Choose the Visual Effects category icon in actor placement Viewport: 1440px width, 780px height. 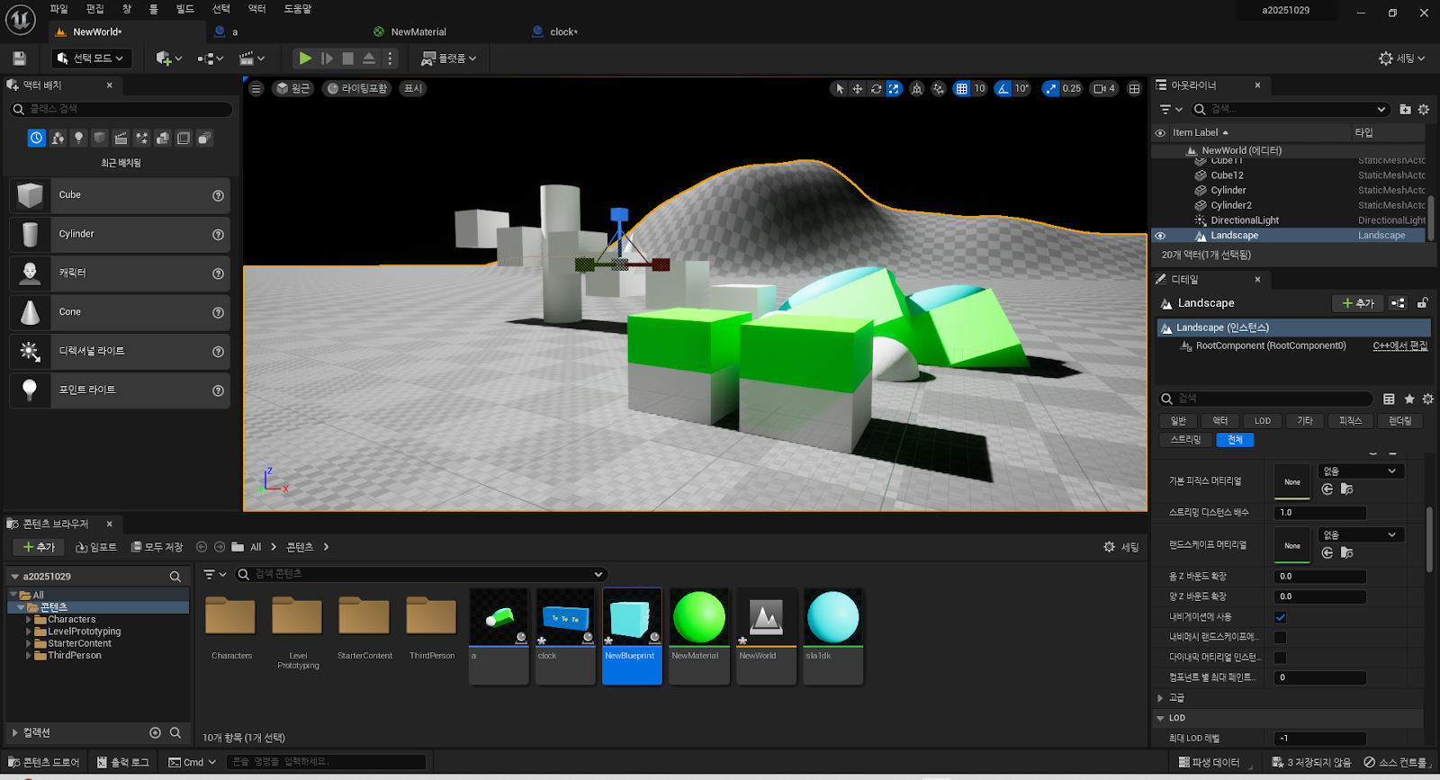tap(141, 138)
